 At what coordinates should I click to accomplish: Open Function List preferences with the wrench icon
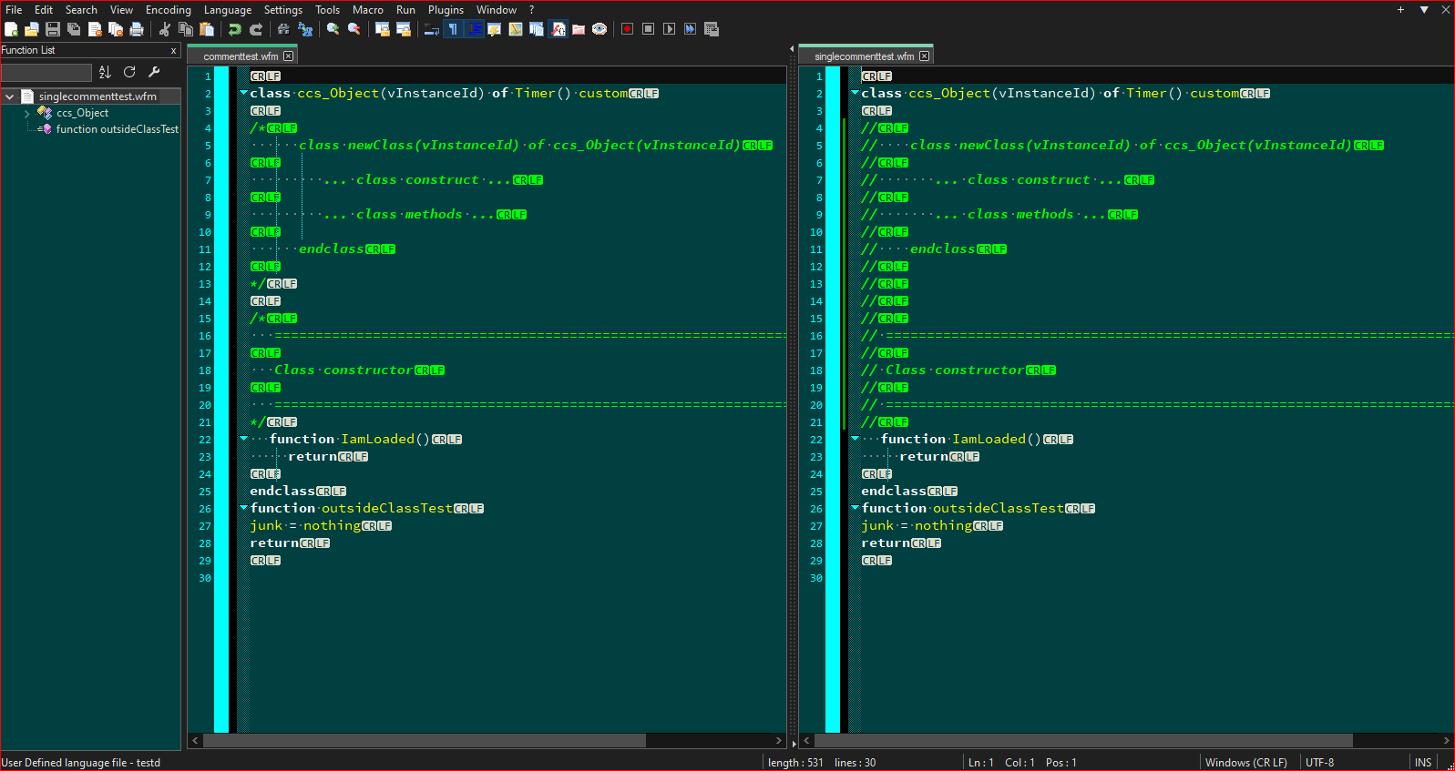[154, 72]
